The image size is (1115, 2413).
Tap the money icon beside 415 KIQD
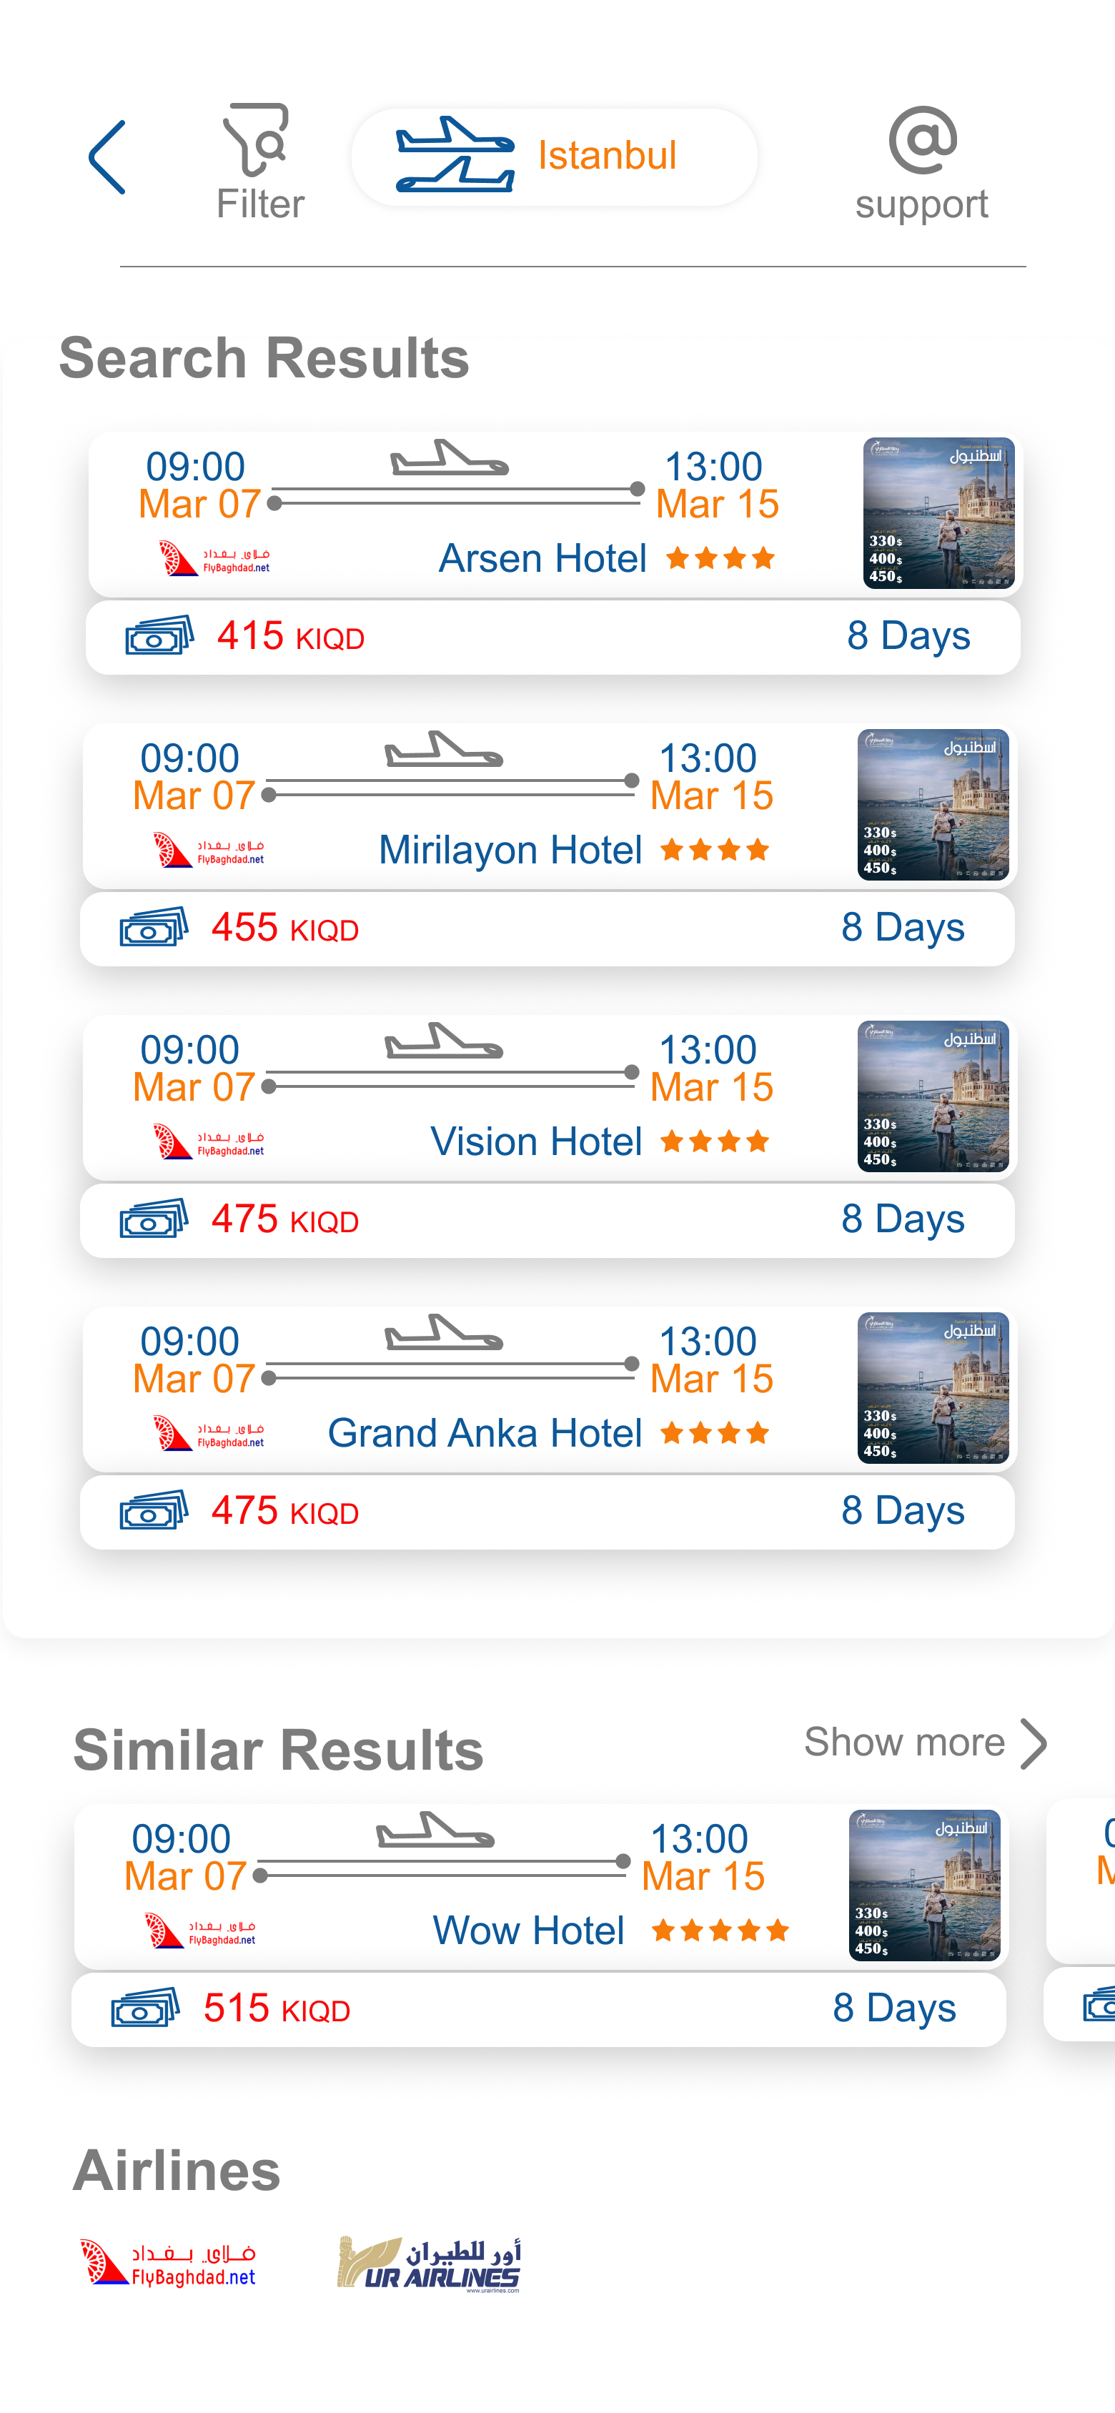(x=159, y=636)
